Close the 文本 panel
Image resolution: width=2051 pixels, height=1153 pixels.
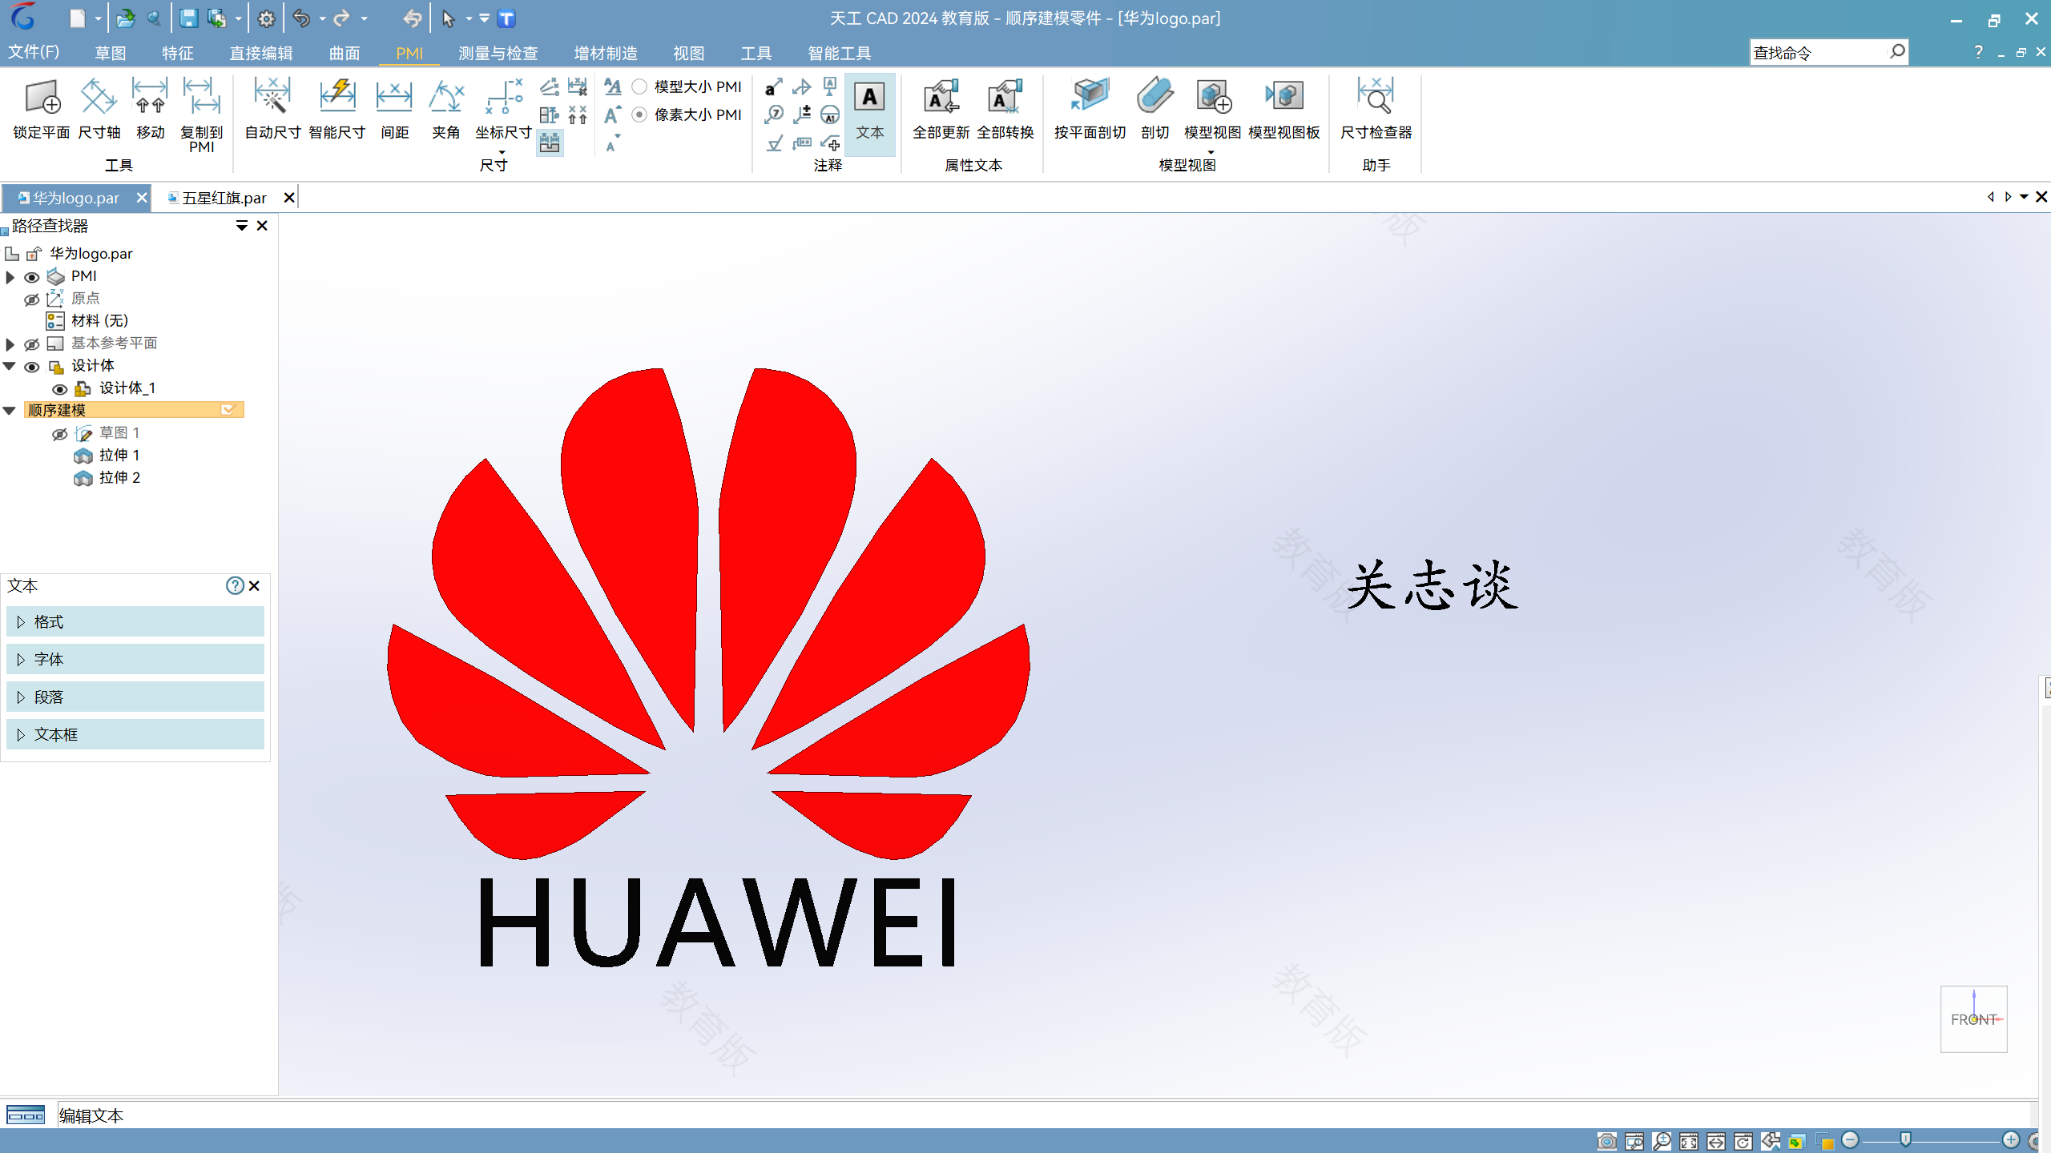pyautogui.click(x=255, y=585)
